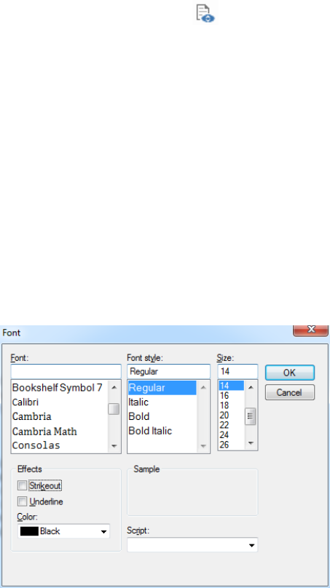Open the Color dropdown showing Black

click(x=64, y=531)
